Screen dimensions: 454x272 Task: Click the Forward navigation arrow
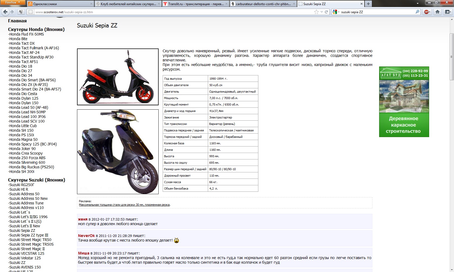(12, 12)
